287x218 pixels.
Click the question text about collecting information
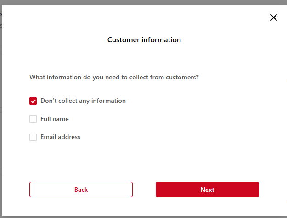click(x=114, y=78)
